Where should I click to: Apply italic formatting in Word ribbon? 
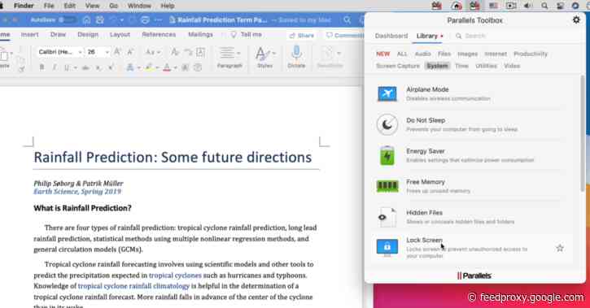pos(55,67)
